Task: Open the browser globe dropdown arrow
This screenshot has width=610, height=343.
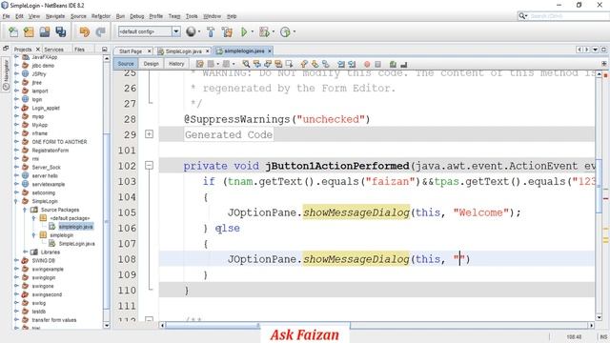Action: tap(199, 31)
